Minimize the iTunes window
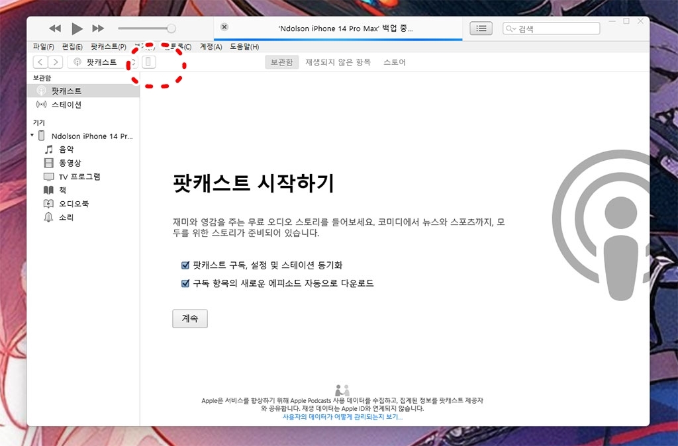678x446 pixels. pos(612,21)
